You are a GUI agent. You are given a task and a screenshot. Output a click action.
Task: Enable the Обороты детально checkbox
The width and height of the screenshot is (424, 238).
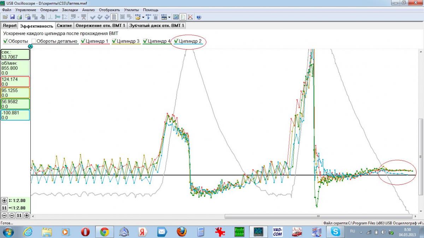pos(34,41)
